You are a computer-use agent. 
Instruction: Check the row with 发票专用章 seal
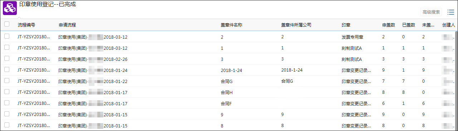(7, 37)
